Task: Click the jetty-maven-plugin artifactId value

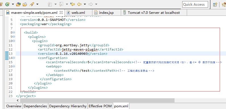Action: click(x=80, y=50)
